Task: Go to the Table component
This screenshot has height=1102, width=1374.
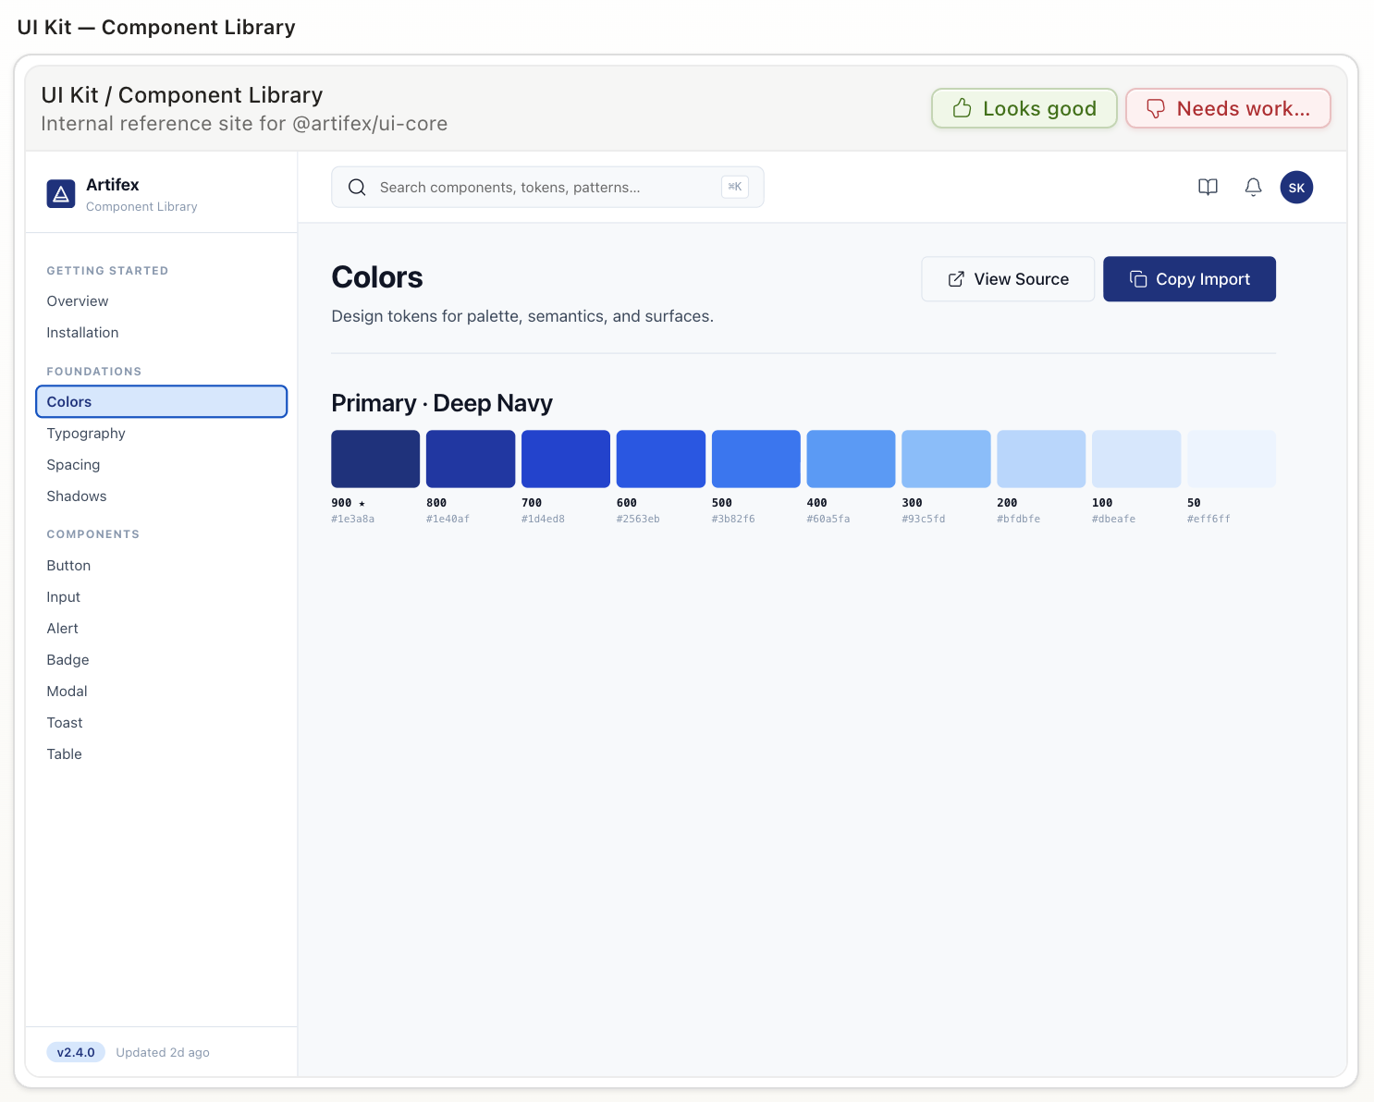Action: (161, 754)
